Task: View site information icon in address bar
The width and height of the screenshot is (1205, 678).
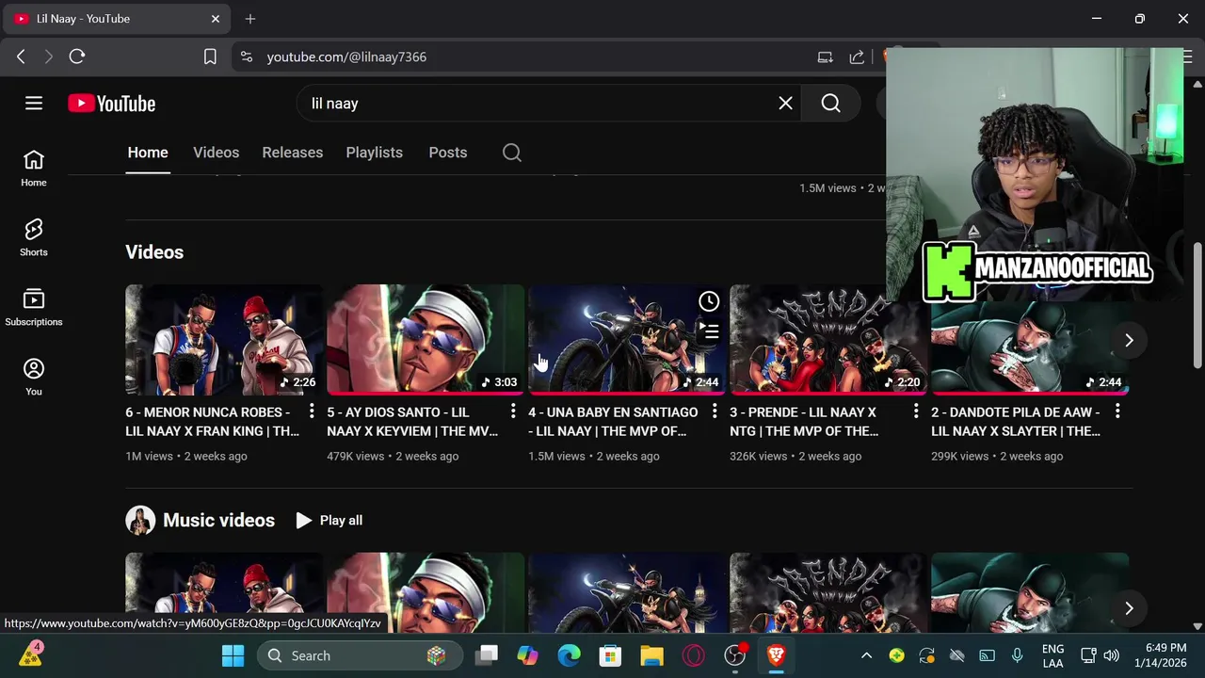Action: point(246,56)
